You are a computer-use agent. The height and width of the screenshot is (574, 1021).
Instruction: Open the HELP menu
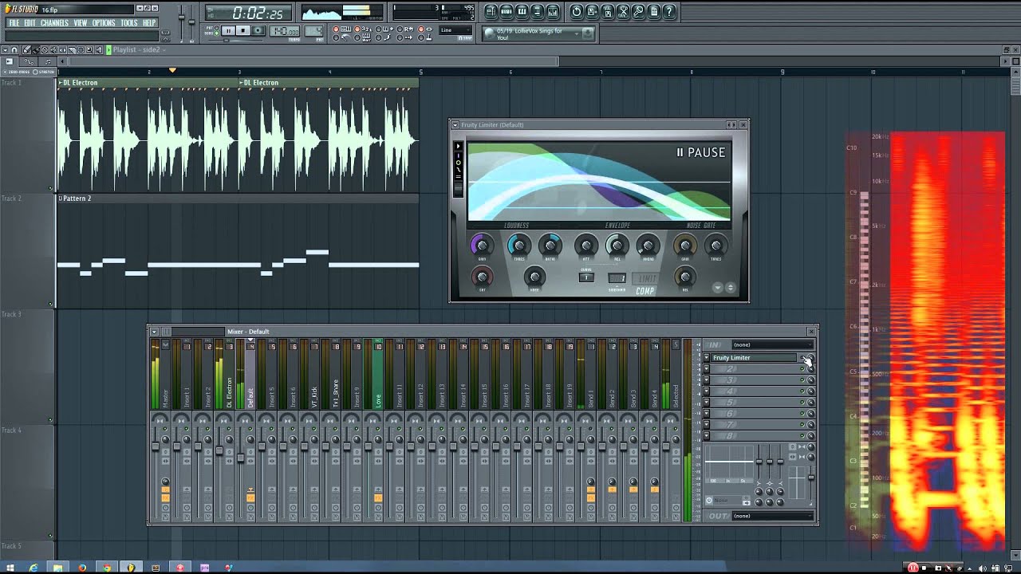point(149,23)
